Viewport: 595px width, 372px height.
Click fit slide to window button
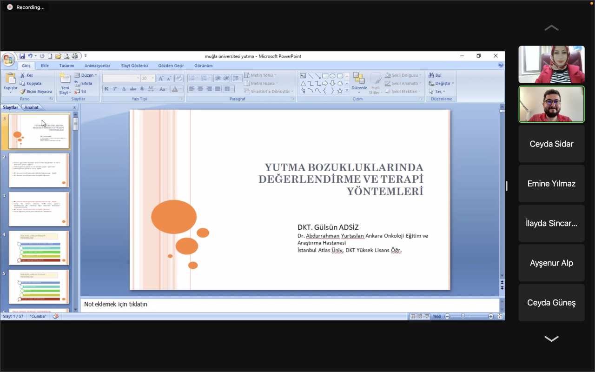click(500, 316)
